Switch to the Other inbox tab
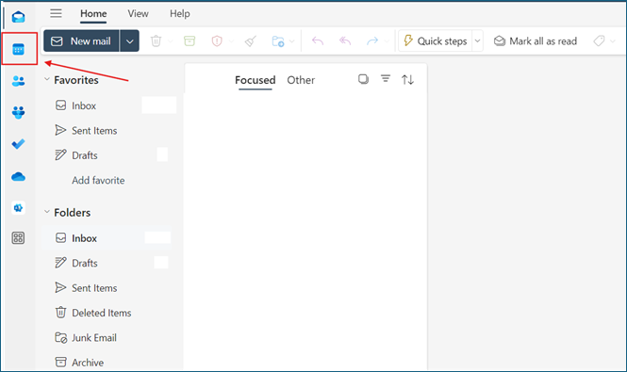Image resolution: width=627 pixels, height=372 pixels. click(301, 80)
